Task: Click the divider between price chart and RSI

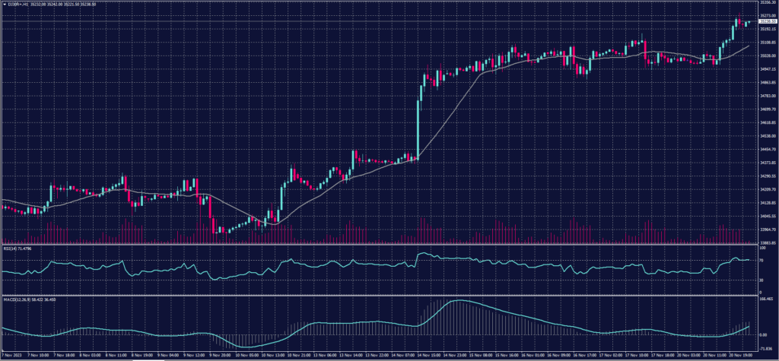Action: coord(380,245)
